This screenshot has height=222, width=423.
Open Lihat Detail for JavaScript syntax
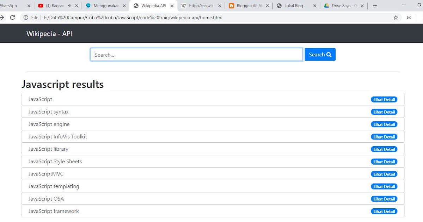point(384,112)
